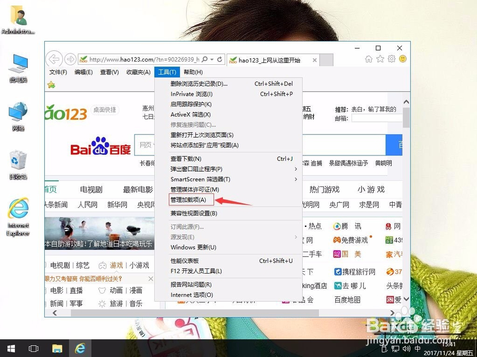The image size is (477, 357).
Task: Open the Administrator folder desktop icon
Action: tap(18, 20)
